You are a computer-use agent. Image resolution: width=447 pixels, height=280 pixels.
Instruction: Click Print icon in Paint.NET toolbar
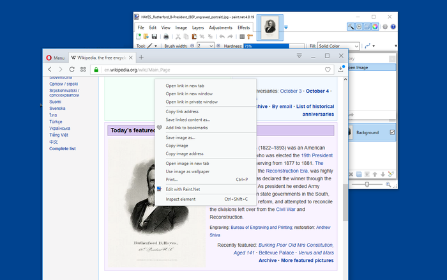166,36
